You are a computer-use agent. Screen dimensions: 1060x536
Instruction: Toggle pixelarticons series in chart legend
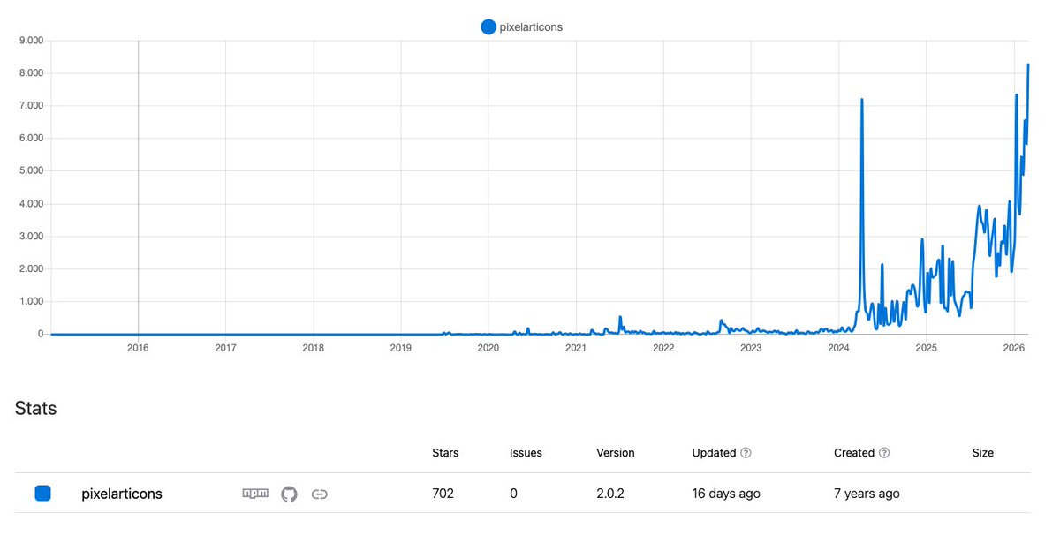(522, 27)
